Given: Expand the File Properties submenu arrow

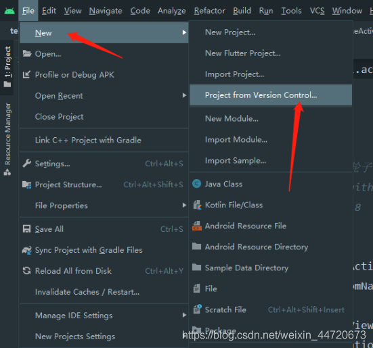Looking at the screenshot, I should 184,205.
